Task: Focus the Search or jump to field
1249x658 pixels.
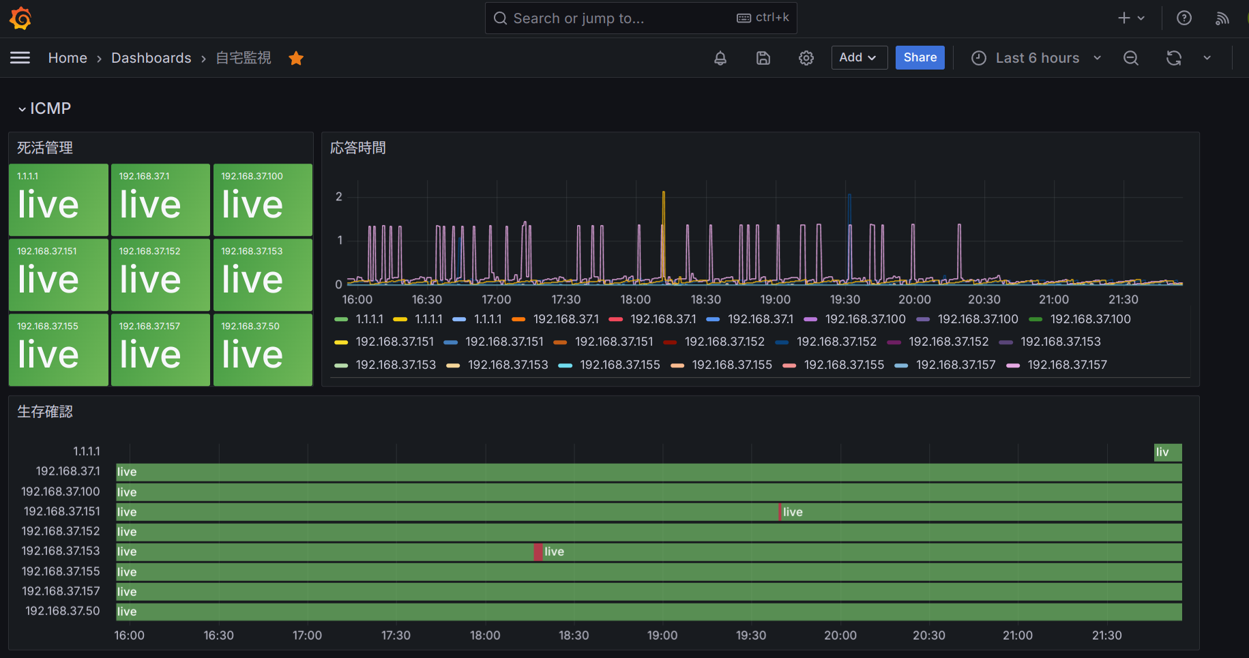Action: [641, 18]
